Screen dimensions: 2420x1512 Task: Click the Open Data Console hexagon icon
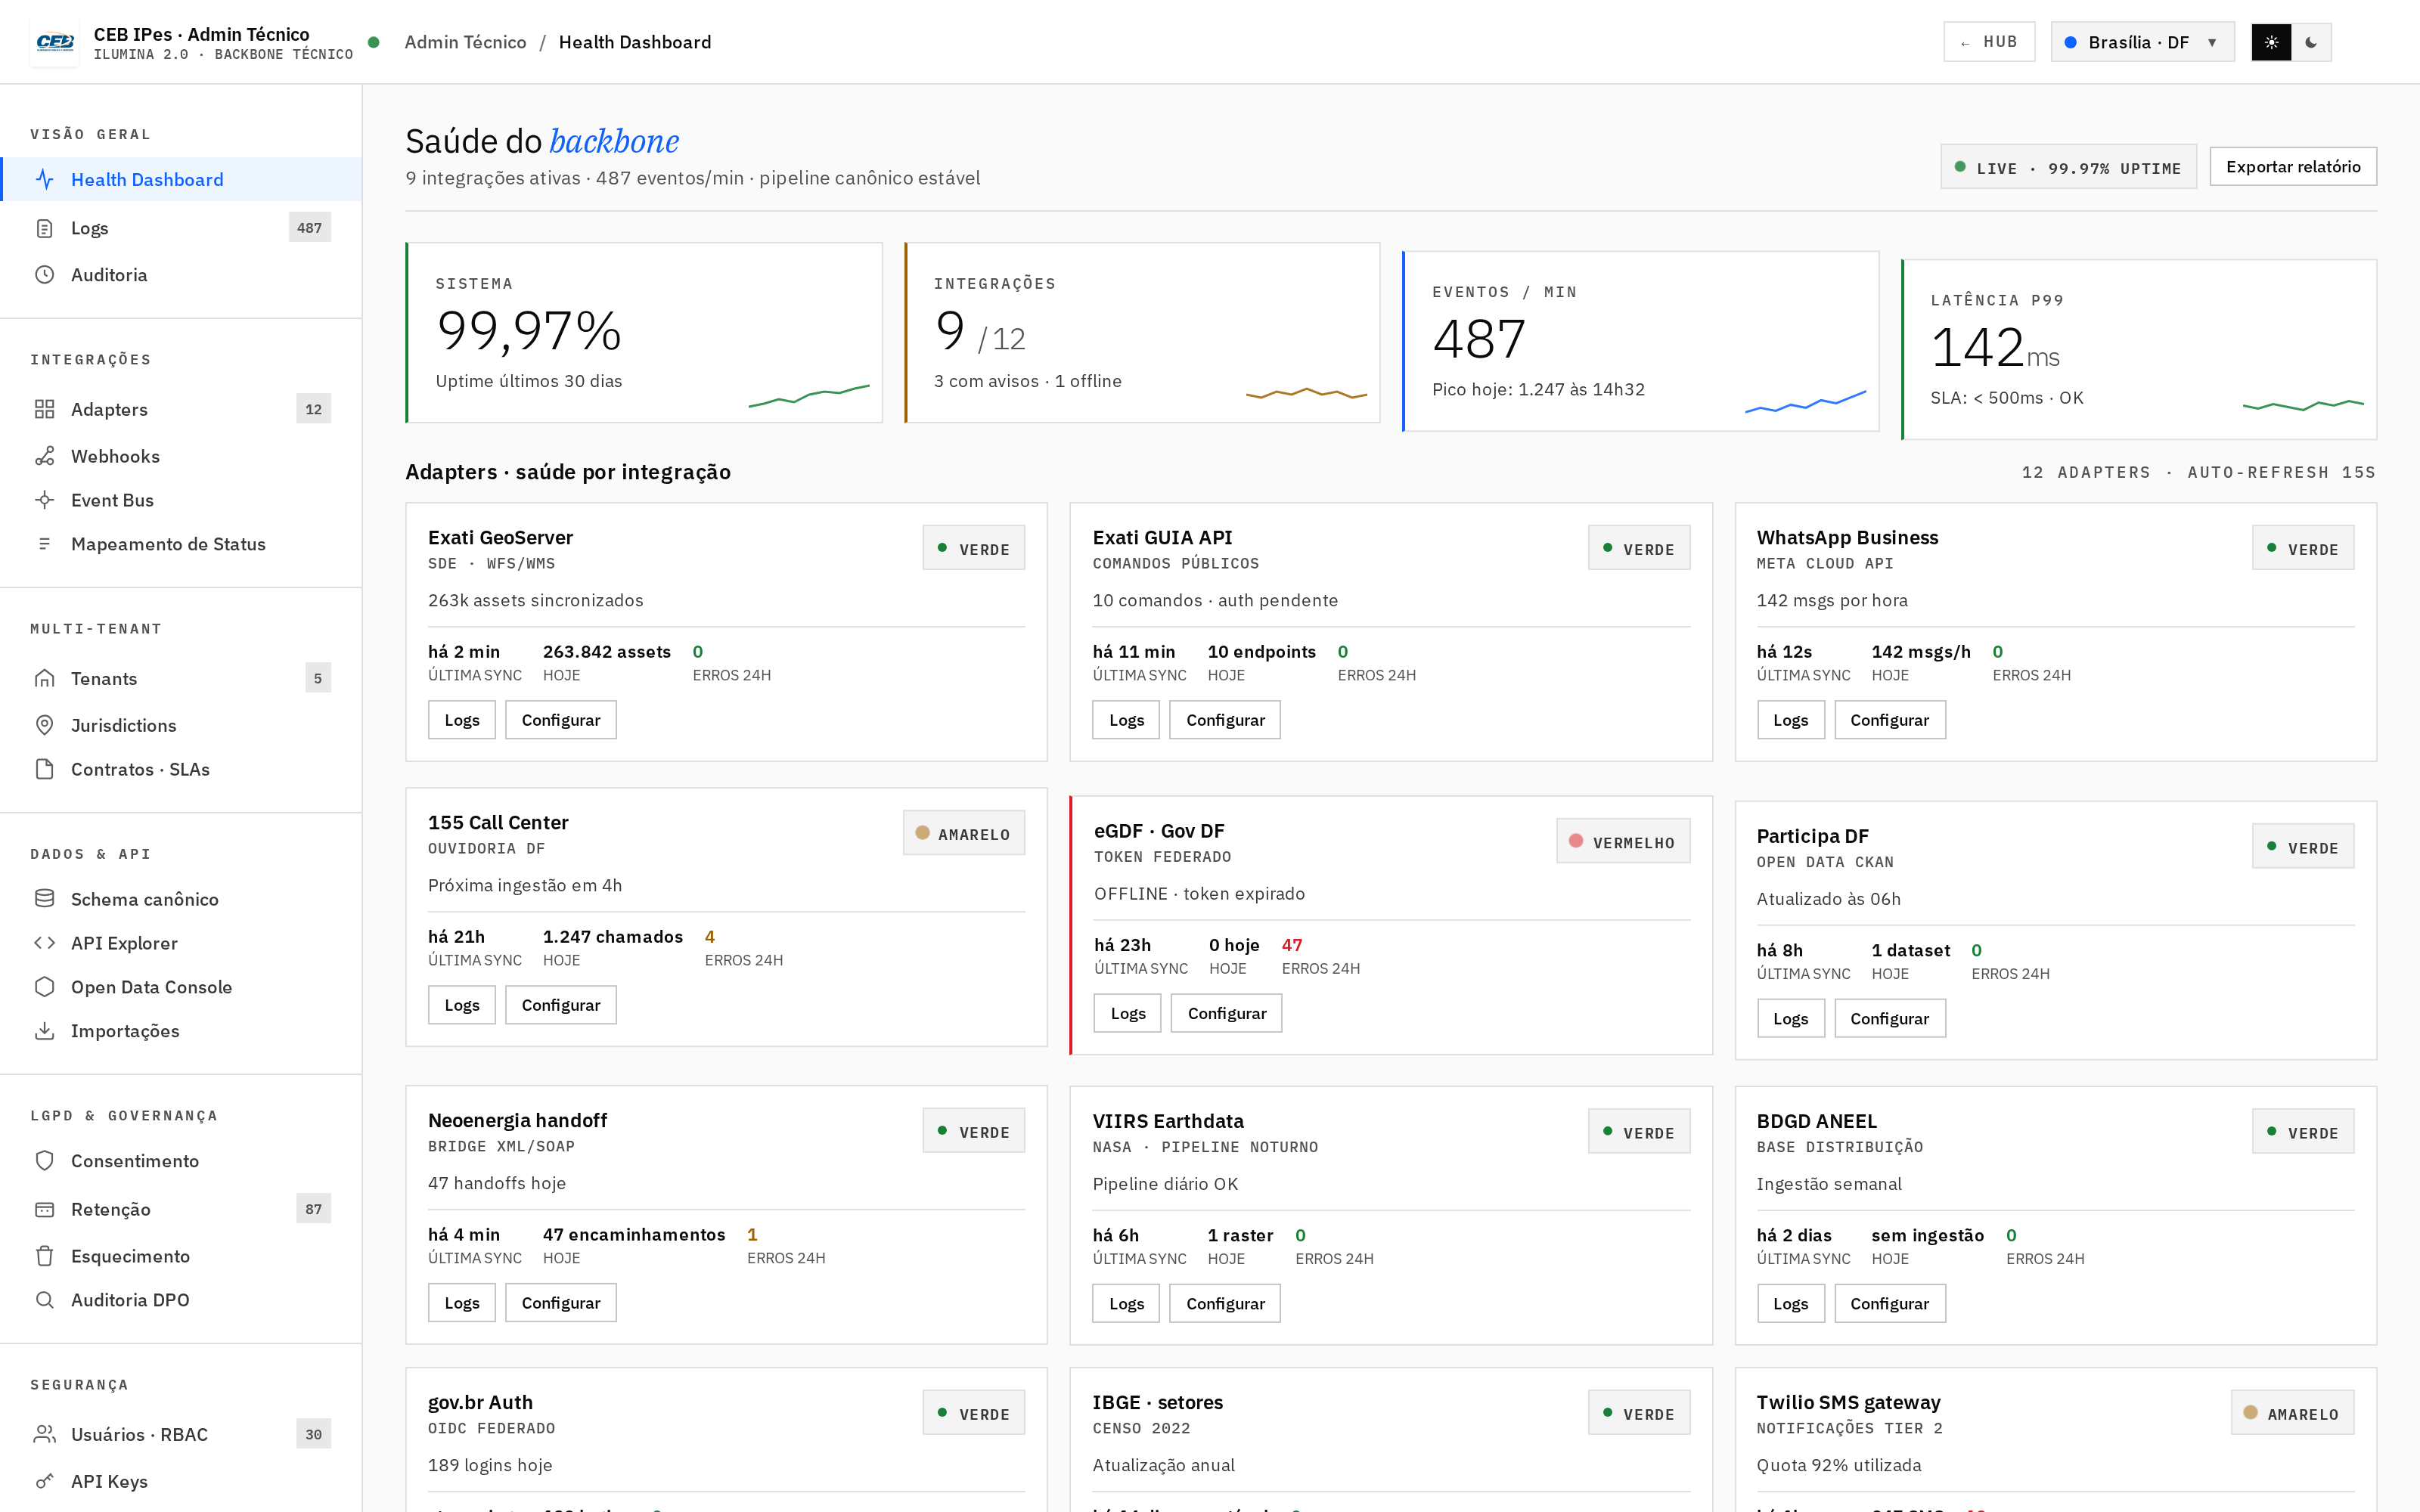pos(45,987)
